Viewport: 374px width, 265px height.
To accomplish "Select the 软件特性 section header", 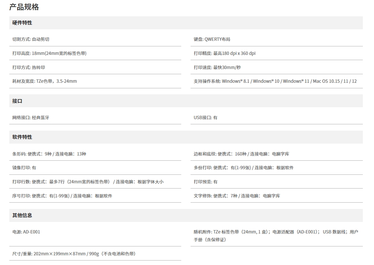I will (22, 137).
